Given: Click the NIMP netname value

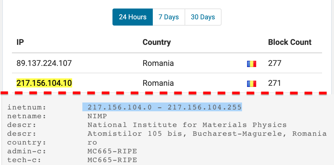Looking at the screenshot, I should (x=97, y=116).
